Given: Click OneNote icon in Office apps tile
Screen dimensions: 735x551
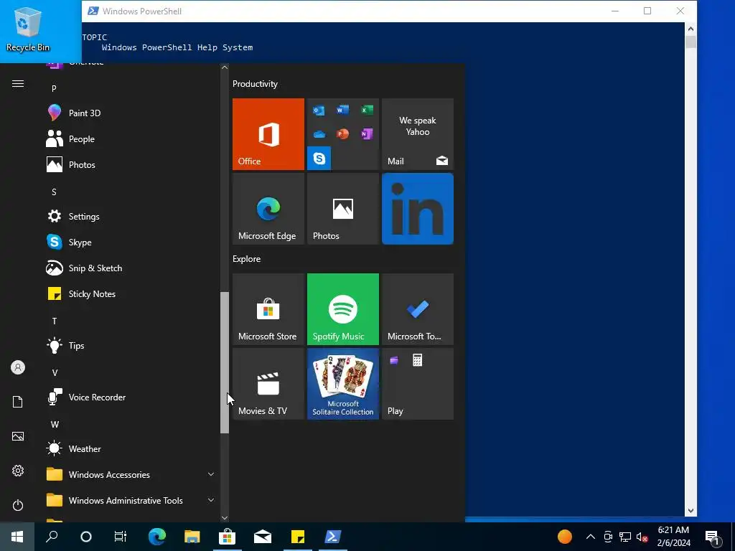Looking at the screenshot, I should point(367,134).
